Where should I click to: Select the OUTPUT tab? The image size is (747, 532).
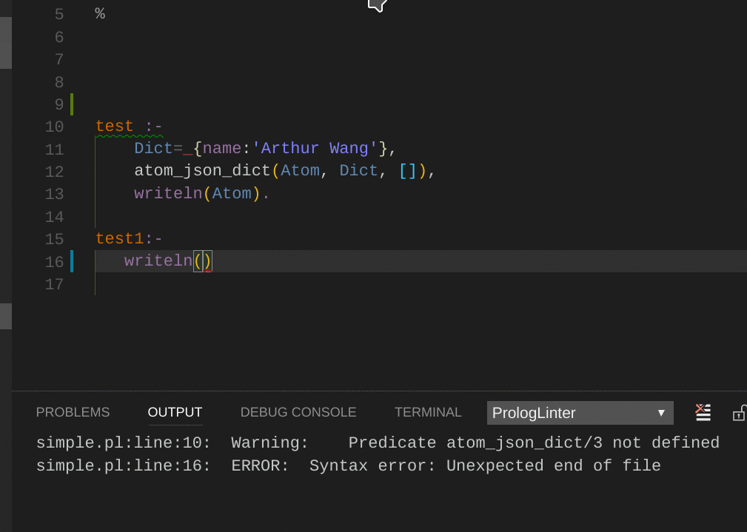click(175, 412)
